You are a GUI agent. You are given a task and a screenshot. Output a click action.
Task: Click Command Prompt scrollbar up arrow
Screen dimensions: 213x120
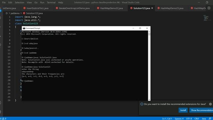tap(149, 32)
